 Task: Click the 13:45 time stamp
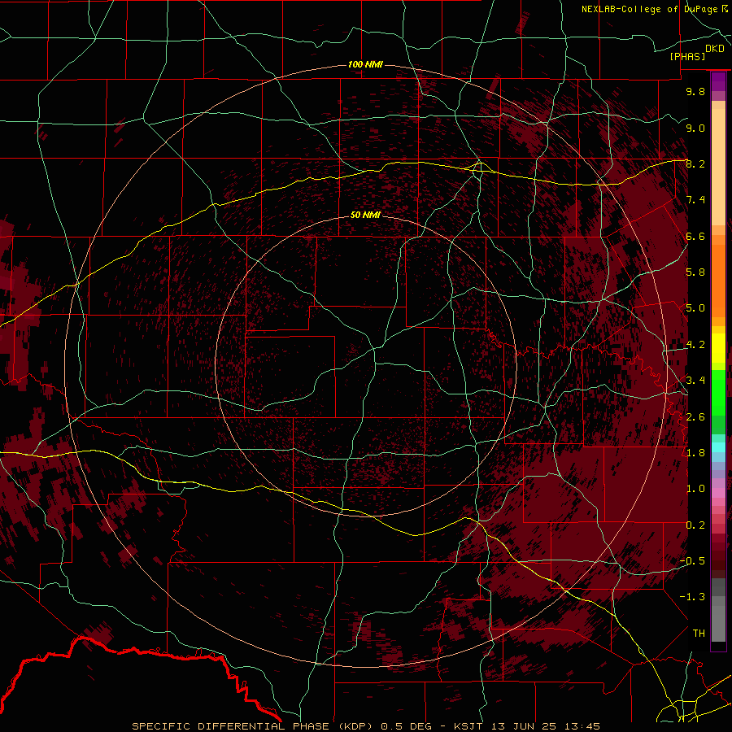tap(582, 726)
